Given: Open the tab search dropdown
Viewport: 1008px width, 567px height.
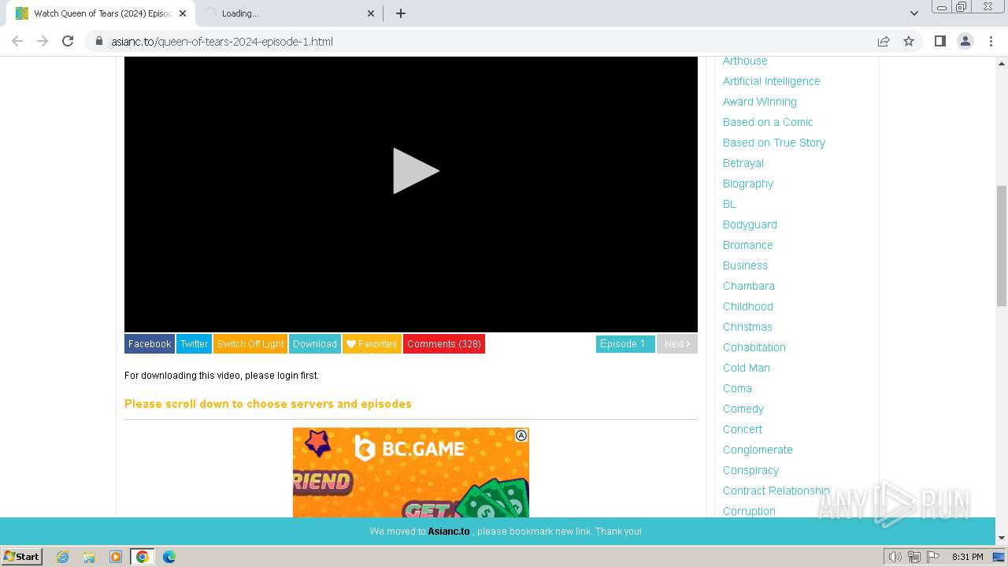Looking at the screenshot, I should point(914,13).
